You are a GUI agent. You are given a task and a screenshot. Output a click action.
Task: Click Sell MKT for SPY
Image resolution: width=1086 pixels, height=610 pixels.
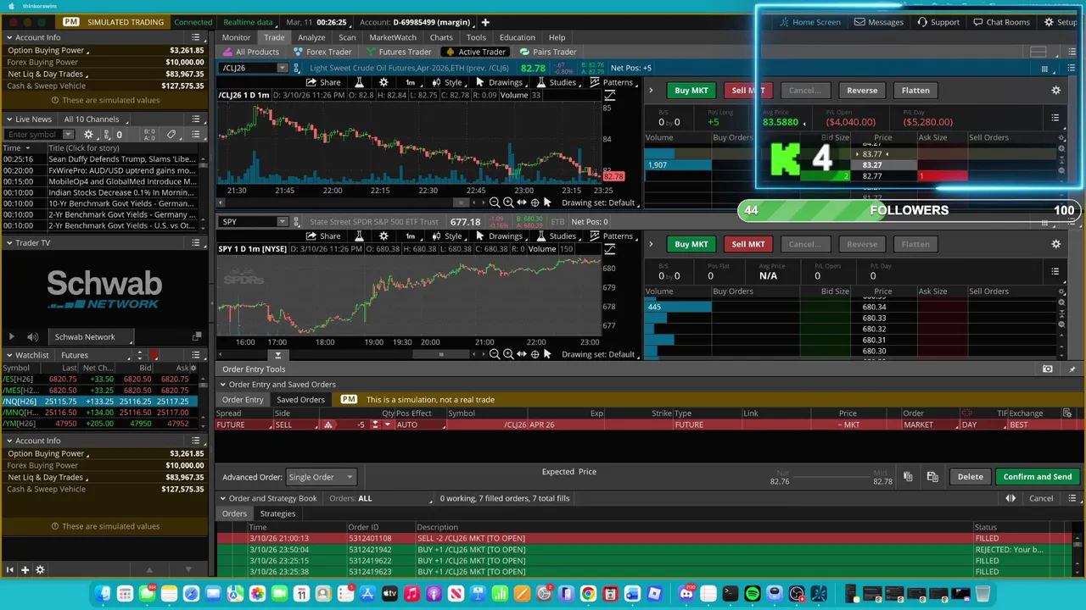(x=747, y=244)
